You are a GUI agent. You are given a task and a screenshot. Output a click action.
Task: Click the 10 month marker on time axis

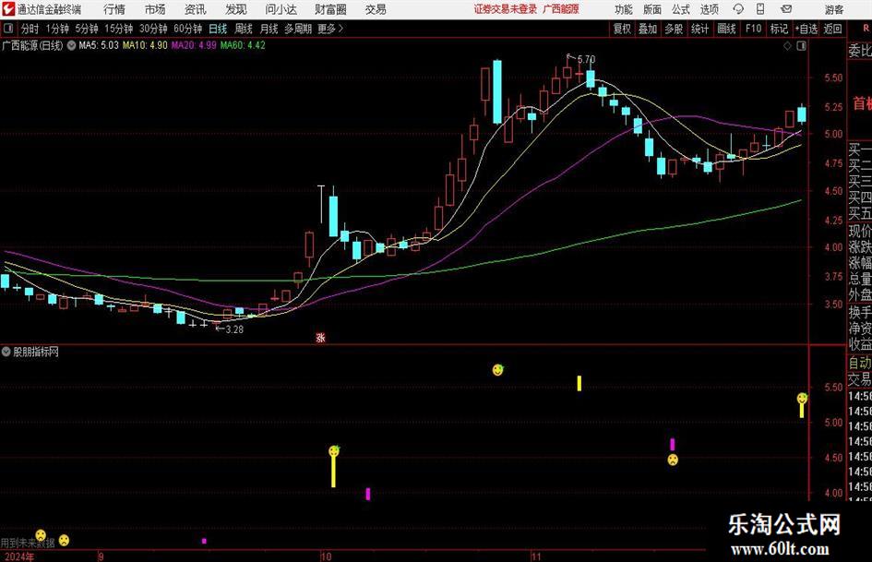point(326,556)
